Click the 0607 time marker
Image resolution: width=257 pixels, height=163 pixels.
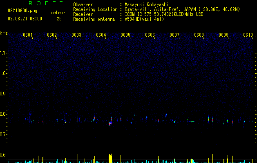(x=174, y=35)
